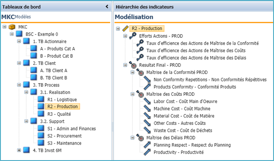Select S1 - Admin and Finances
The image size is (274, 161).
[71, 128]
